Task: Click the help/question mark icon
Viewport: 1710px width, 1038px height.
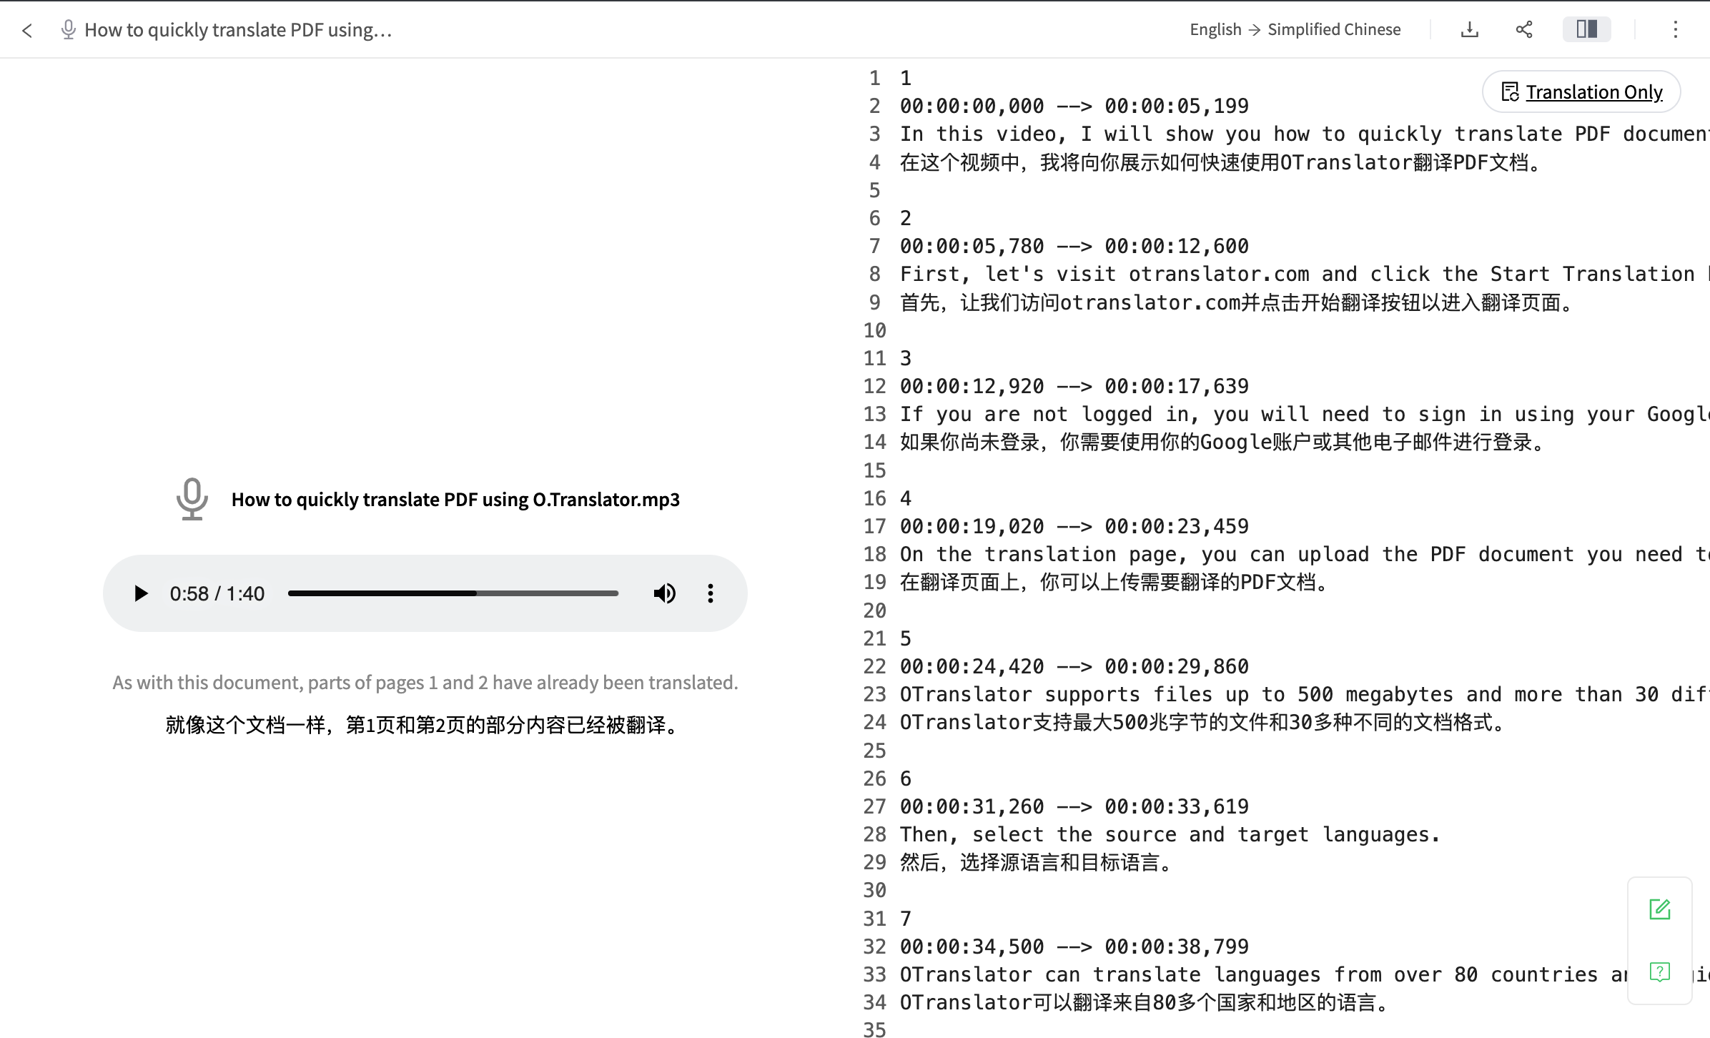Action: pos(1659,969)
